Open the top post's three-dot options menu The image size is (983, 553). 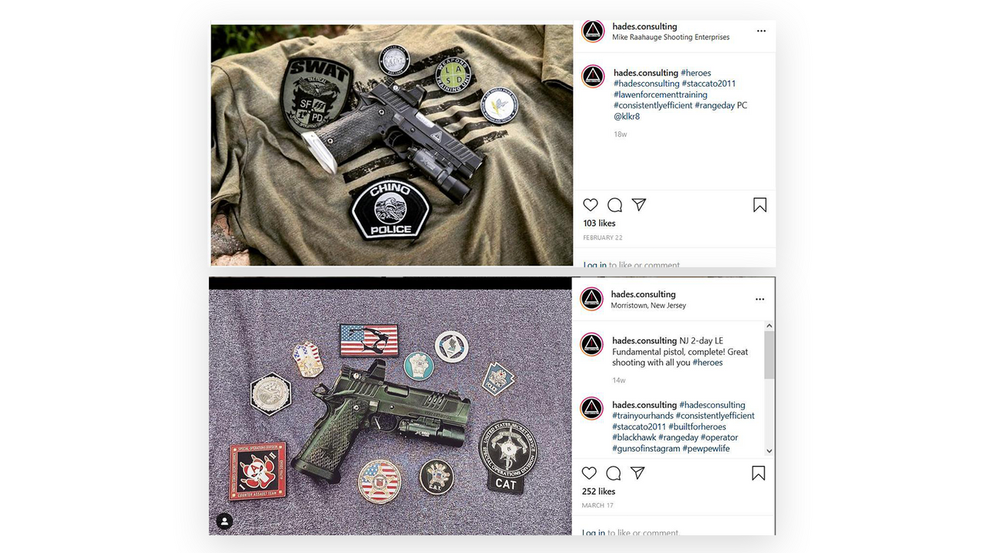(761, 31)
